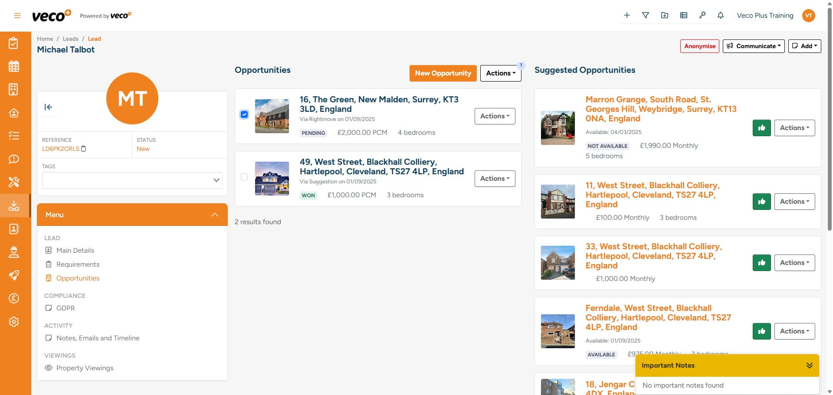Tick the checkbox for 49, West Street opportunity
This screenshot has height=395, width=833.
coord(244,177)
